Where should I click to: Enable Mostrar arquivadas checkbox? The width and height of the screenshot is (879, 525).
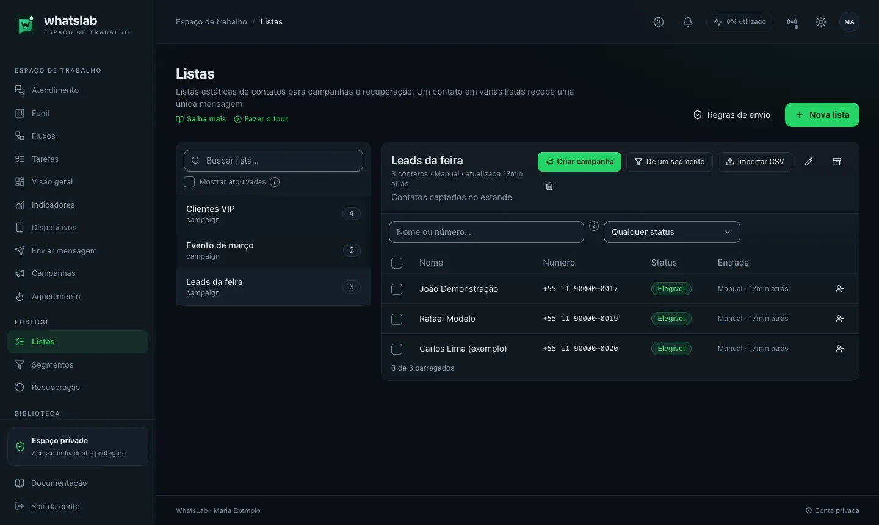pos(189,182)
